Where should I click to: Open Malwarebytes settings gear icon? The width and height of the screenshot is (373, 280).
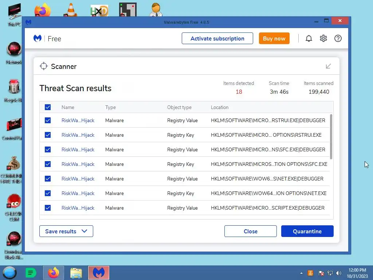click(x=323, y=38)
